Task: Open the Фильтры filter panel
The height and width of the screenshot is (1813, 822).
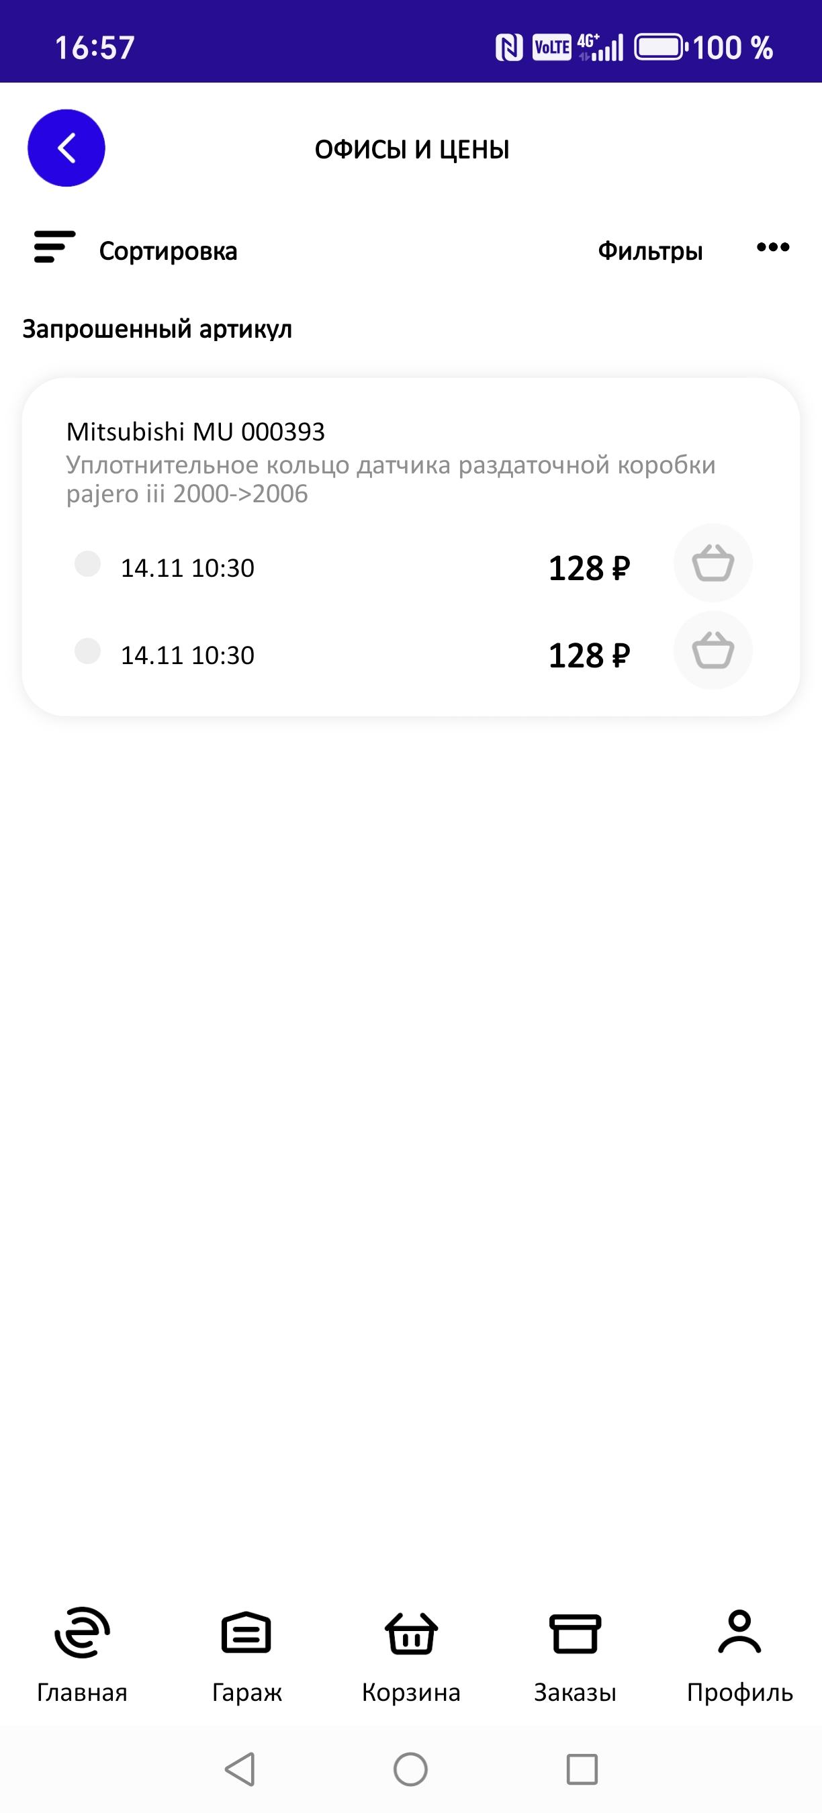Action: coord(649,251)
